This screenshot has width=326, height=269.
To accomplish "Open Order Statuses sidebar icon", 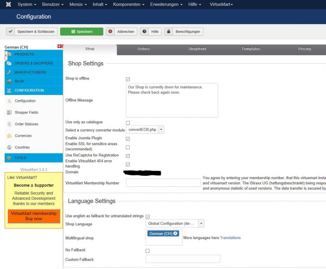I will pyautogui.click(x=9, y=124).
